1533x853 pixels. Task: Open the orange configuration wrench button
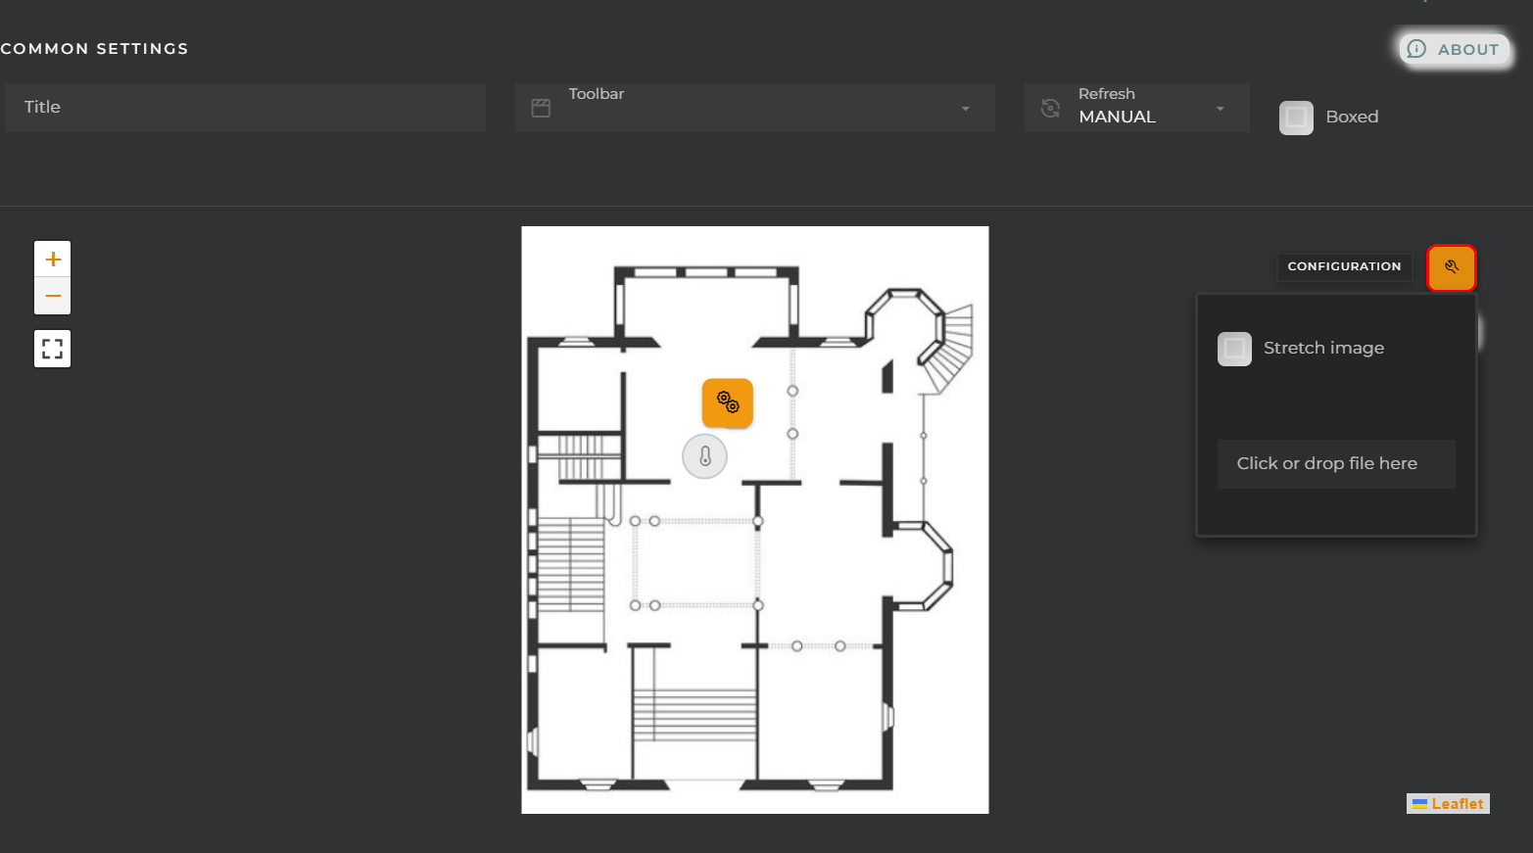(1451, 267)
